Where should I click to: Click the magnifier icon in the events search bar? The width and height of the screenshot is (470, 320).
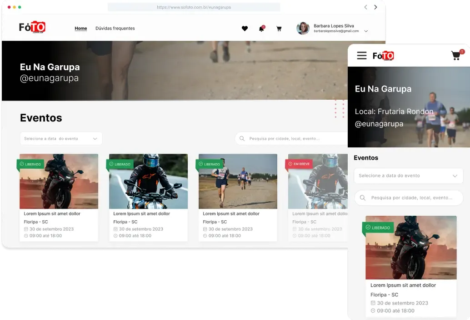pyautogui.click(x=241, y=138)
